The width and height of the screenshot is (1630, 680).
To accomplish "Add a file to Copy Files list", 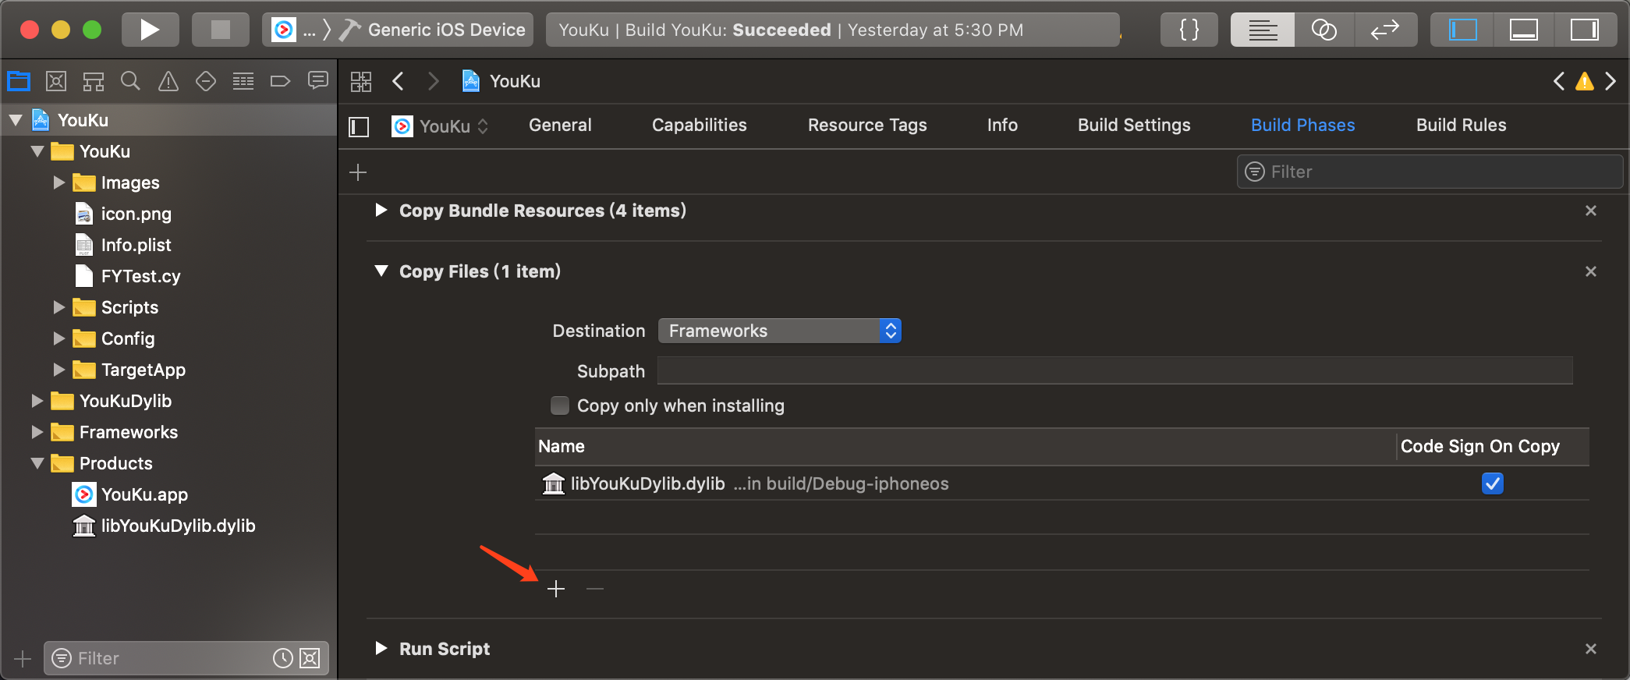I will (556, 589).
